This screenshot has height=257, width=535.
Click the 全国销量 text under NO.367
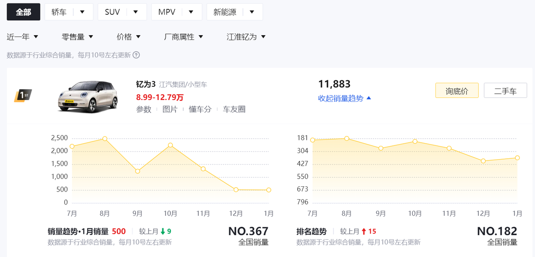click(x=254, y=242)
